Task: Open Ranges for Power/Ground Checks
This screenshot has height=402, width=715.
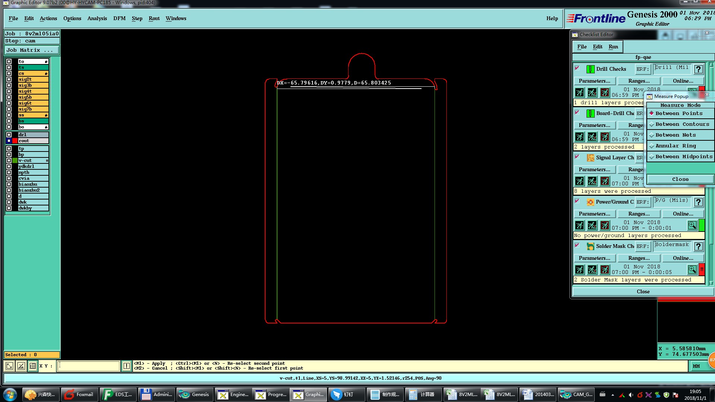Action: tap(639, 214)
